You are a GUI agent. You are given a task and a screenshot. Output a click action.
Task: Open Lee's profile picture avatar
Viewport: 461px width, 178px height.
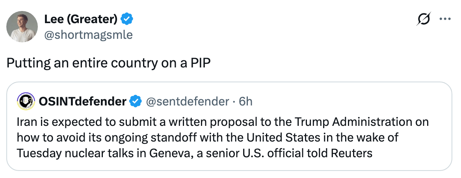tap(22, 27)
